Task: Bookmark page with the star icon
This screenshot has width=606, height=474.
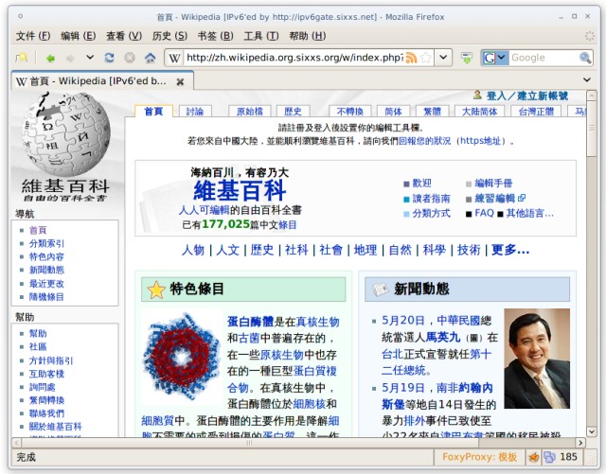Action: (425, 58)
